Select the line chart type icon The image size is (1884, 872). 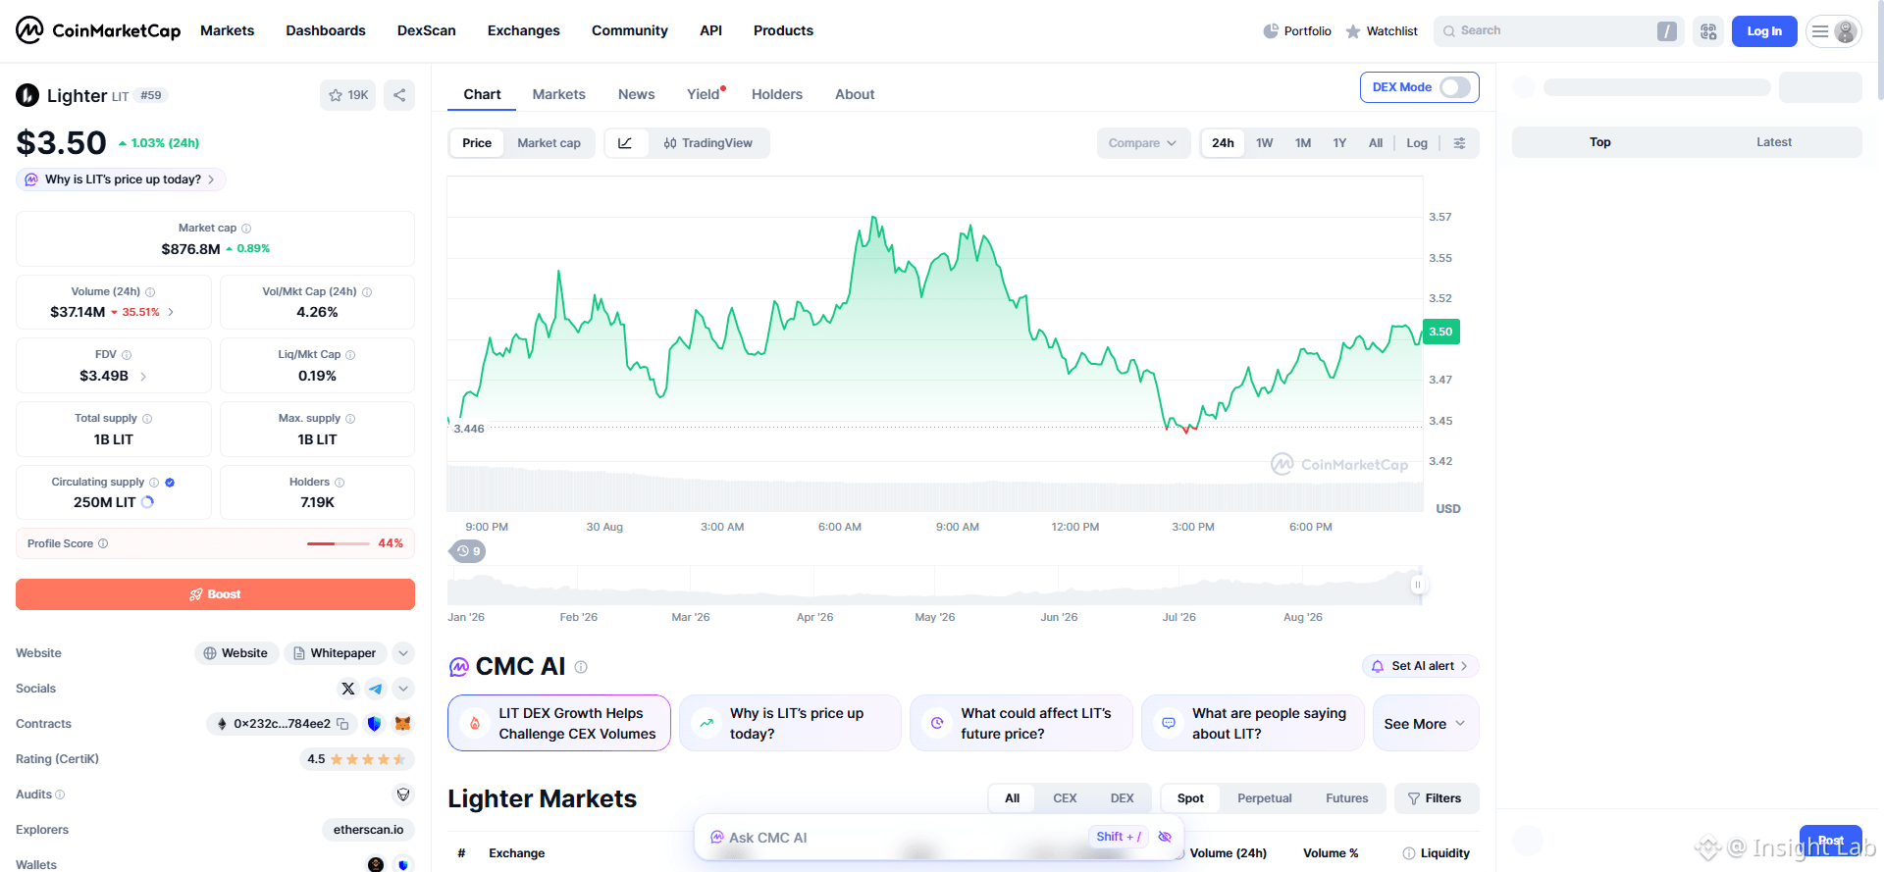(x=625, y=143)
